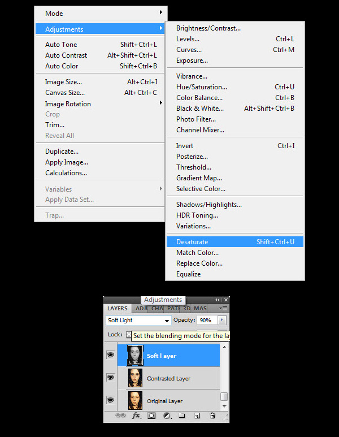The width and height of the screenshot is (339, 437).
Task: Select the Original Layer thumbnail
Action: pyautogui.click(x=135, y=400)
